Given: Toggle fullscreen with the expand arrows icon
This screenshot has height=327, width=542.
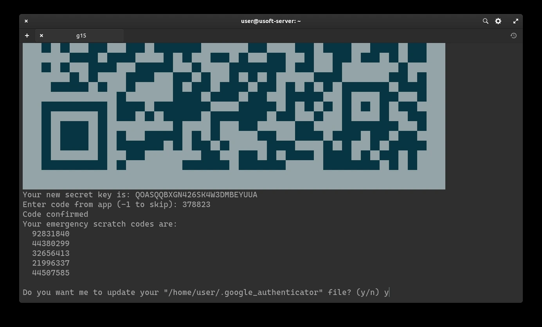Looking at the screenshot, I should (516, 21).
